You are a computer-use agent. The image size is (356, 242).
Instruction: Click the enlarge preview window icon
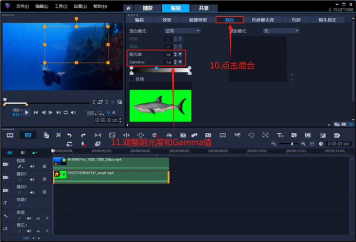(120, 102)
